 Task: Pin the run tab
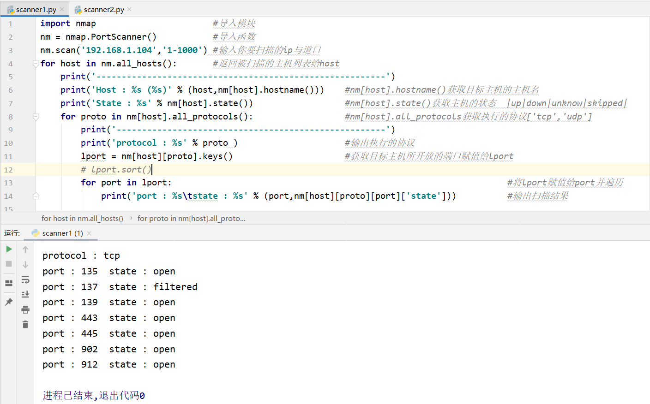[x=9, y=302]
